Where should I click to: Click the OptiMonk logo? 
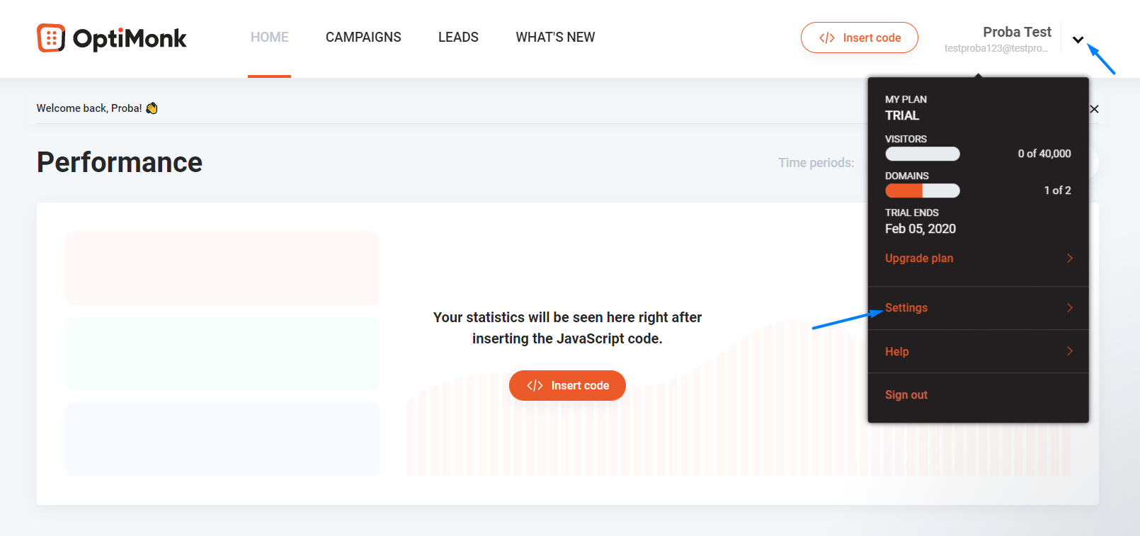[112, 38]
